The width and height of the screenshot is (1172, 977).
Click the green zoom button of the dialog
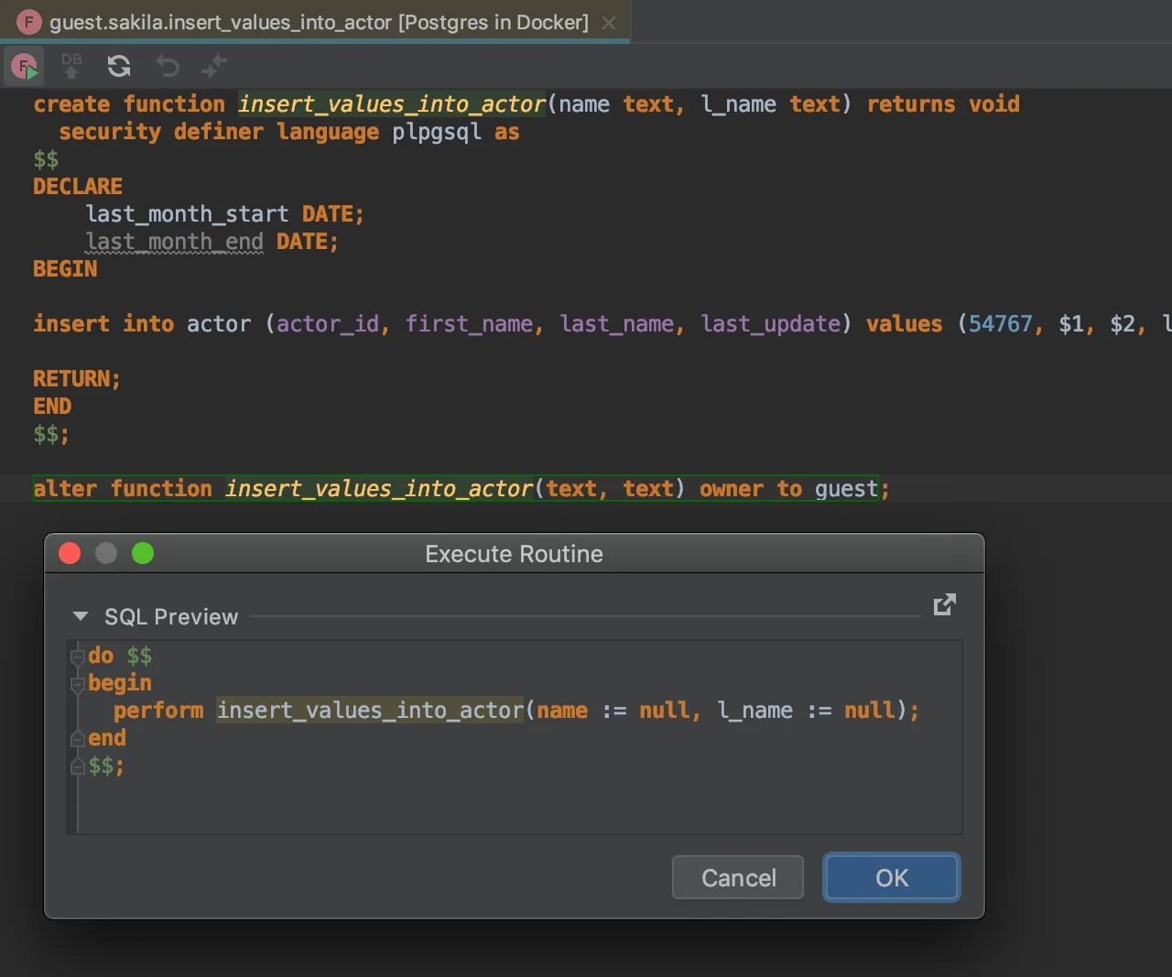tap(143, 553)
